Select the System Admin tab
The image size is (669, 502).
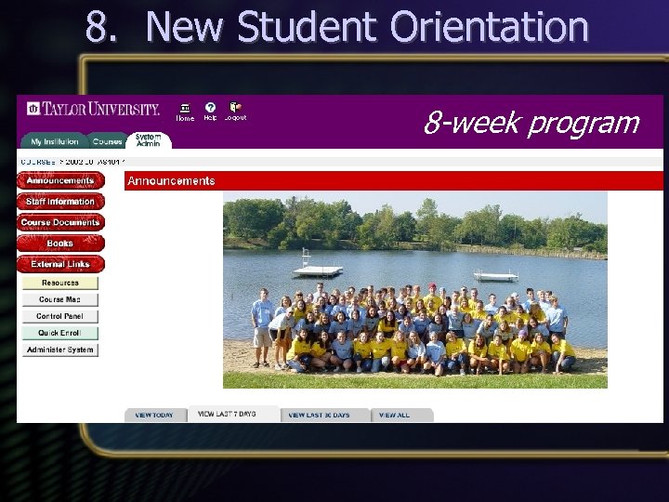tap(149, 140)
